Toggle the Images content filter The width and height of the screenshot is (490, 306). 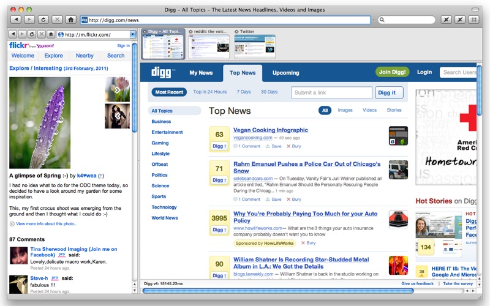click(345, 110)
